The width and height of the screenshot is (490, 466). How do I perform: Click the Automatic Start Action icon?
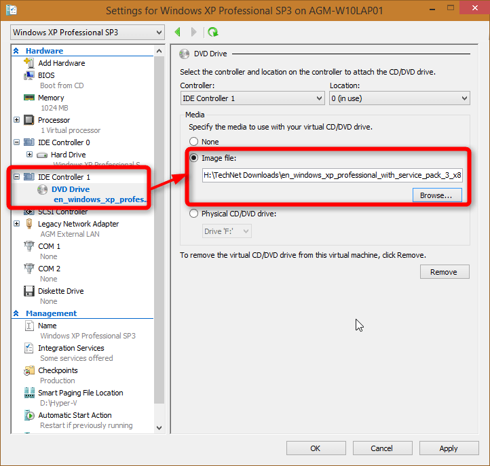[29, 415]
